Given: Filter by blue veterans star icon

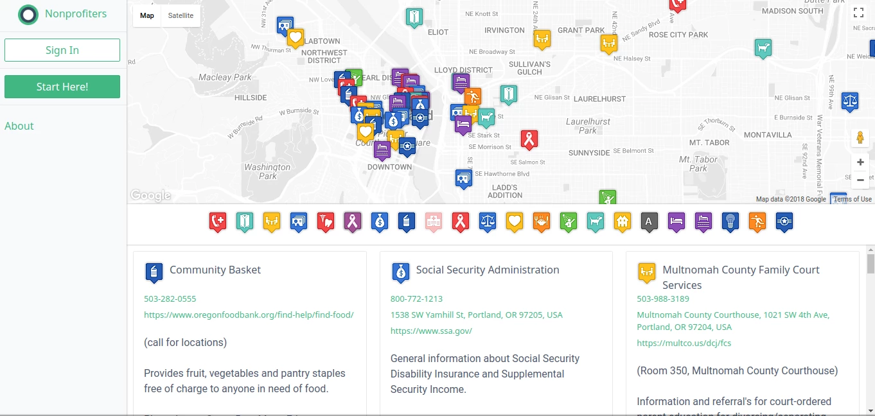Looking at the screenshot, I should [784, 222].
